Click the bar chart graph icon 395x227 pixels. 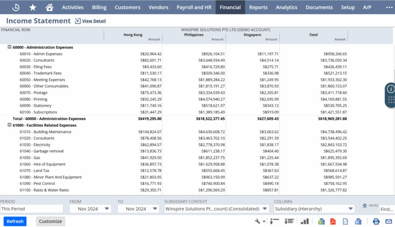pyautogui.click(x=305, y=221)
